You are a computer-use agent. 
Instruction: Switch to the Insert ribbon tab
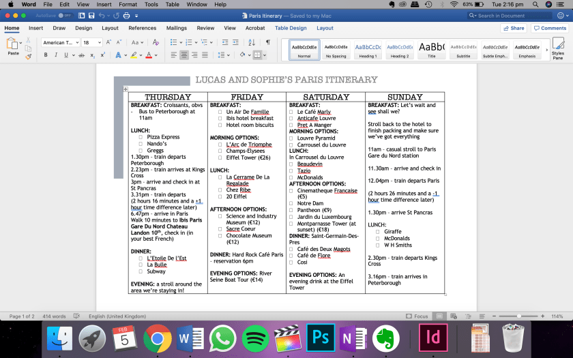tap(35, 28)
